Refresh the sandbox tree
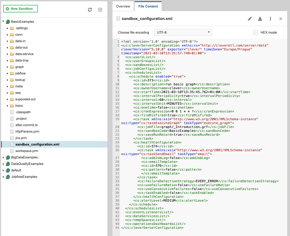The width and height of the screenshot is (290, 236). [x=90, y=10]
